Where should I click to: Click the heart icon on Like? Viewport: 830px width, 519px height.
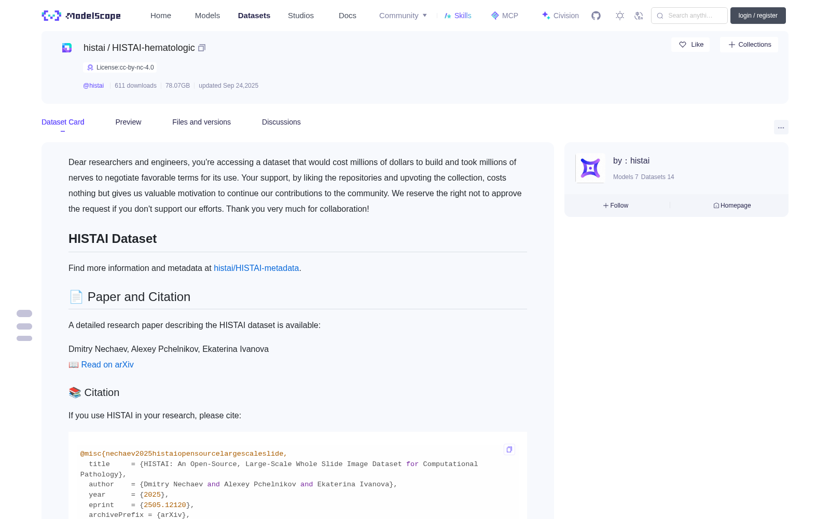[x=683, y=45]
